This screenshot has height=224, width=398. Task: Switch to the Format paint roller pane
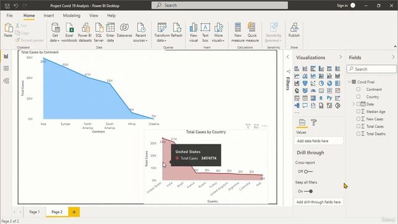point(313,123)
